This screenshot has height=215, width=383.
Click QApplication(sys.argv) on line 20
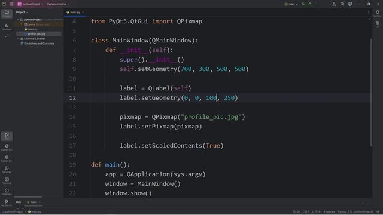pyautogui.click(x=166, y=174)
